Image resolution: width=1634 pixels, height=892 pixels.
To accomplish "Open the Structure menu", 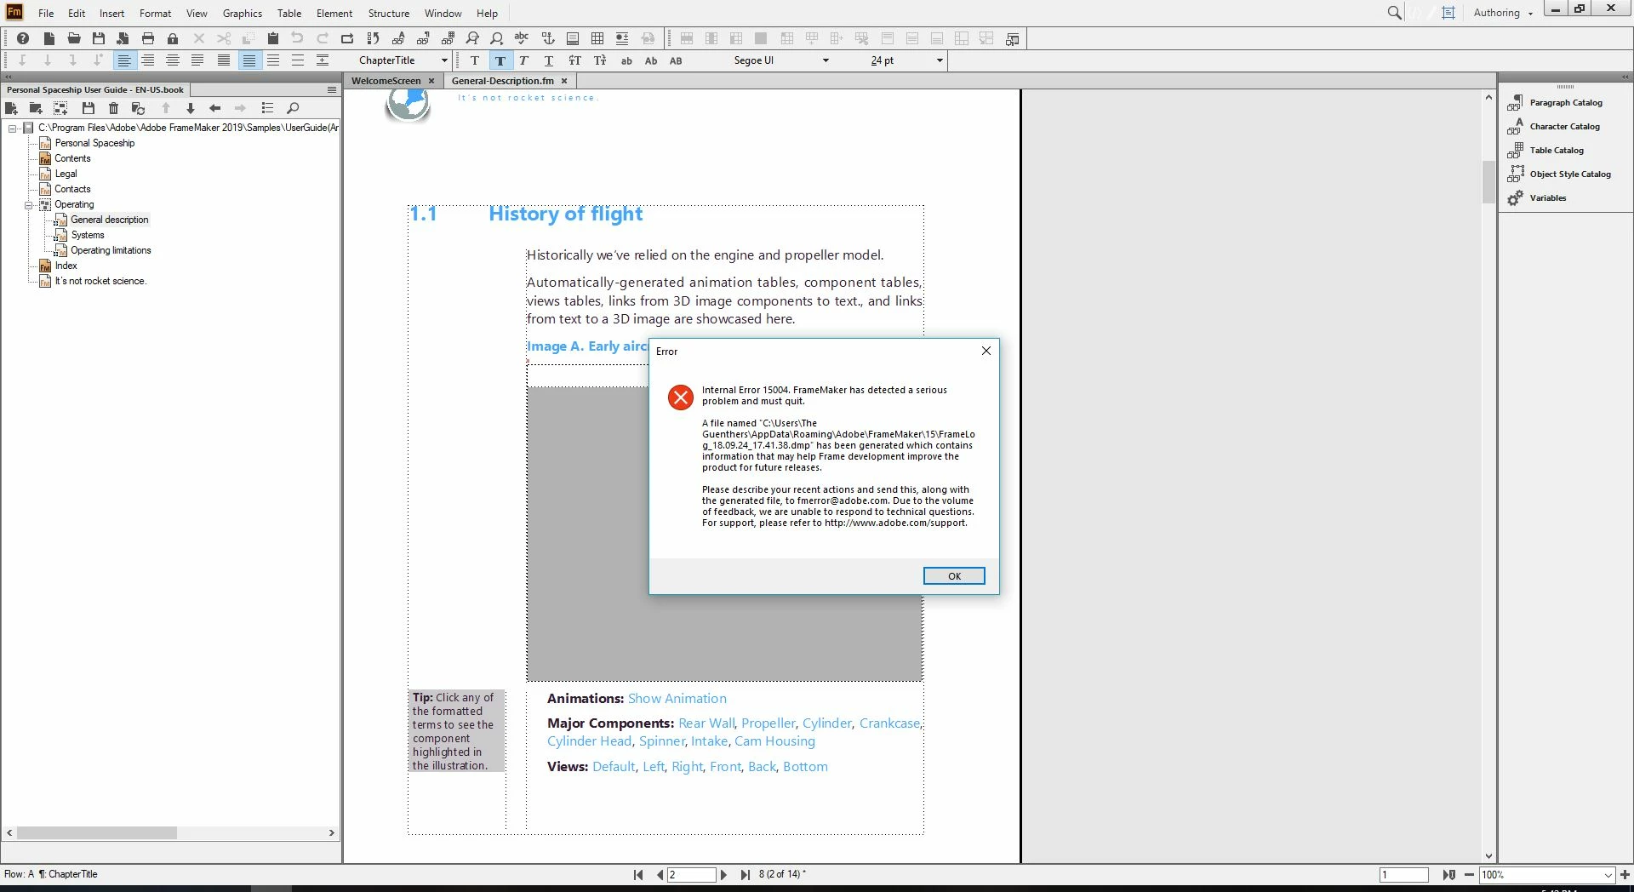I will coord(389,13).
